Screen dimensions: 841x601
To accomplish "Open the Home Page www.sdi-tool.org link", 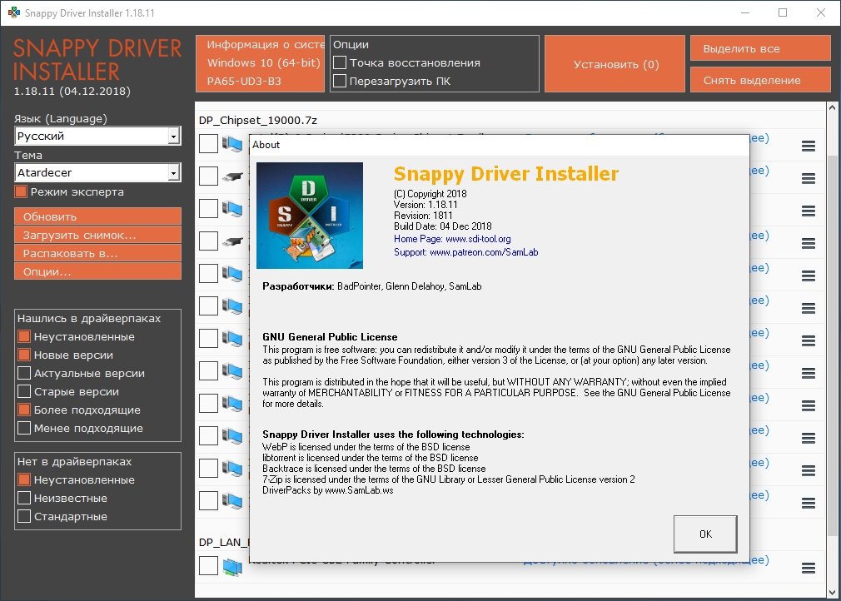I will [452, 239].
